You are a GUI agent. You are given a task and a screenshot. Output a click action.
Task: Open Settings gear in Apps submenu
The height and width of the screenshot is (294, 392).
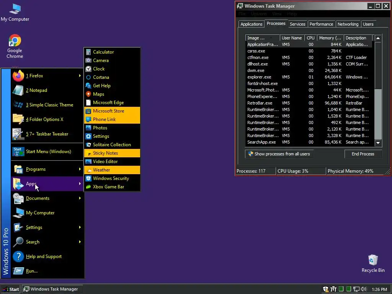point(88,136)
